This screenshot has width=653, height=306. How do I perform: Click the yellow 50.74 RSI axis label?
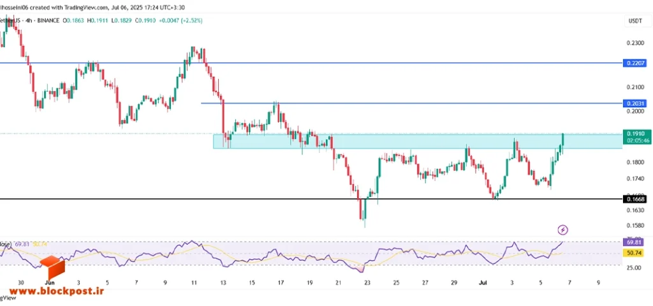click(635, 252)
